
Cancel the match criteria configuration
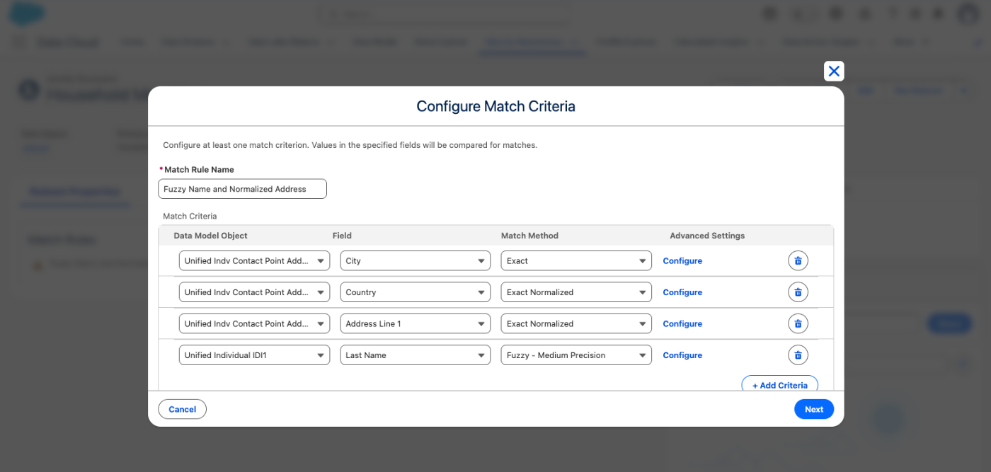pos(182,409)
